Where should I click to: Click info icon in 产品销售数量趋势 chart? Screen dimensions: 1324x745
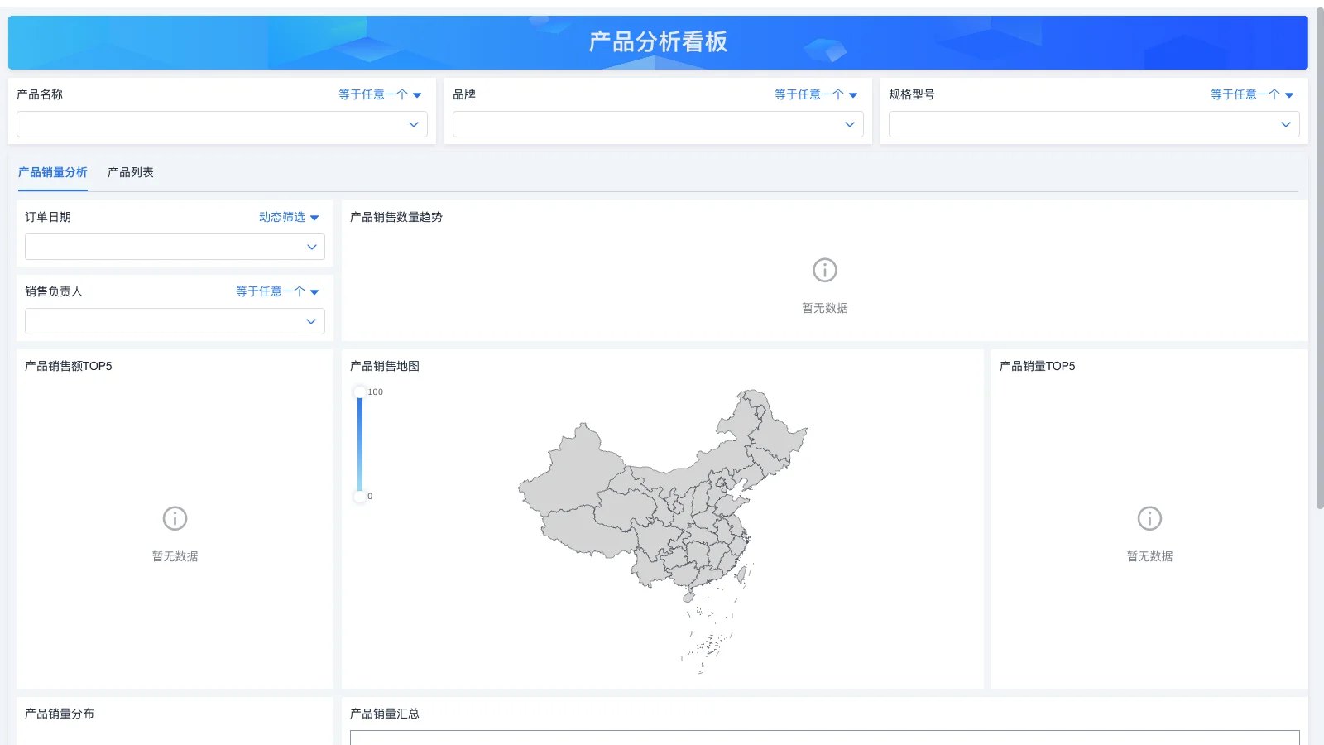coord(824,269)
